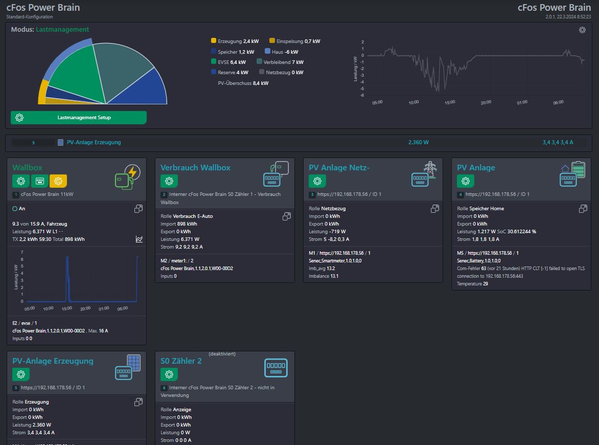Open S0 Zähler 2 settings gear
The width and height of the screenshot is (599, 445).
pyautogui.click(x=169, y=374)
